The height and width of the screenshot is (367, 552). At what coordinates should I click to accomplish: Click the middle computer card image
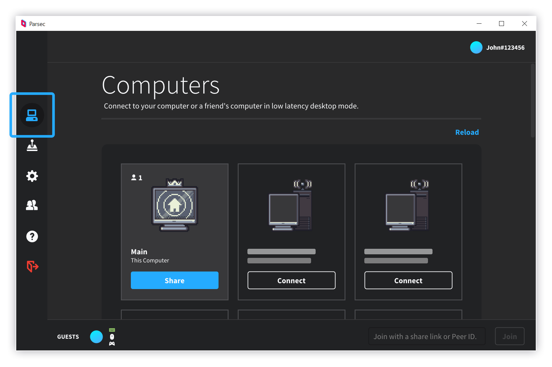coord(290,205)
